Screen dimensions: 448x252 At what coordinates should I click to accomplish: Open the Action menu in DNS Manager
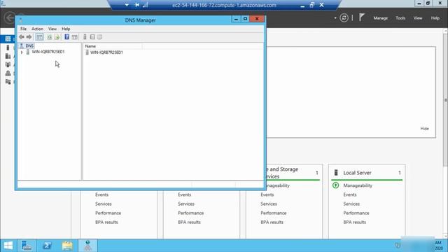tap(37, 29)
